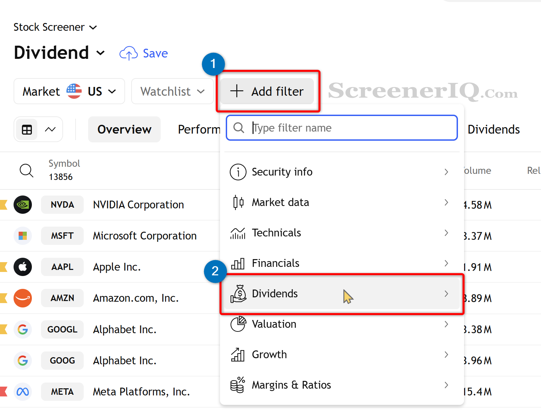Image resolution: width=541 pixels, height=413 pixels.
Task: Click the Add filter button
Action: pos(267,91)
